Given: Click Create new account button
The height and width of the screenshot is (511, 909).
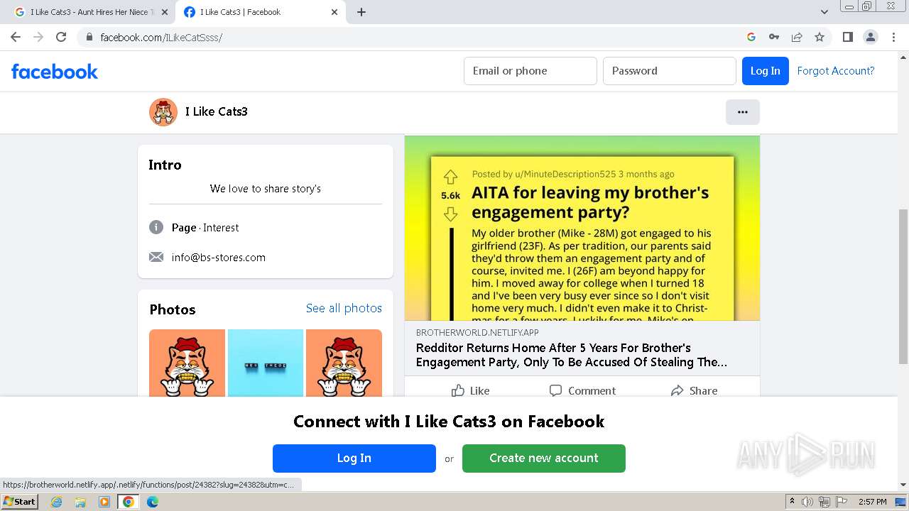Looking at the screenshot, I should (544, 458).
